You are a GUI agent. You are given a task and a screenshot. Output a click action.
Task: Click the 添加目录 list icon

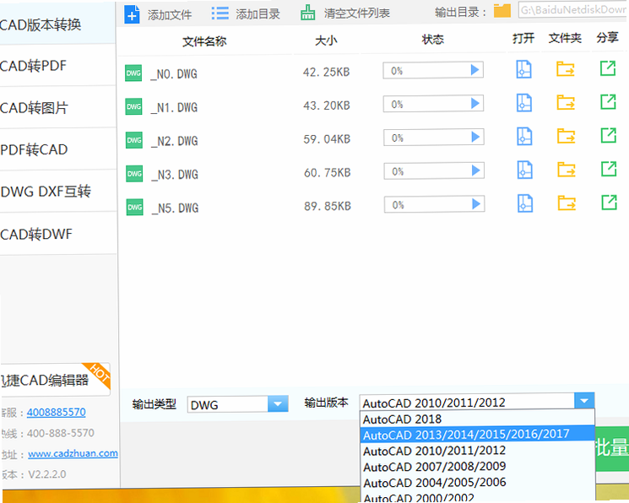click(220, 14)
